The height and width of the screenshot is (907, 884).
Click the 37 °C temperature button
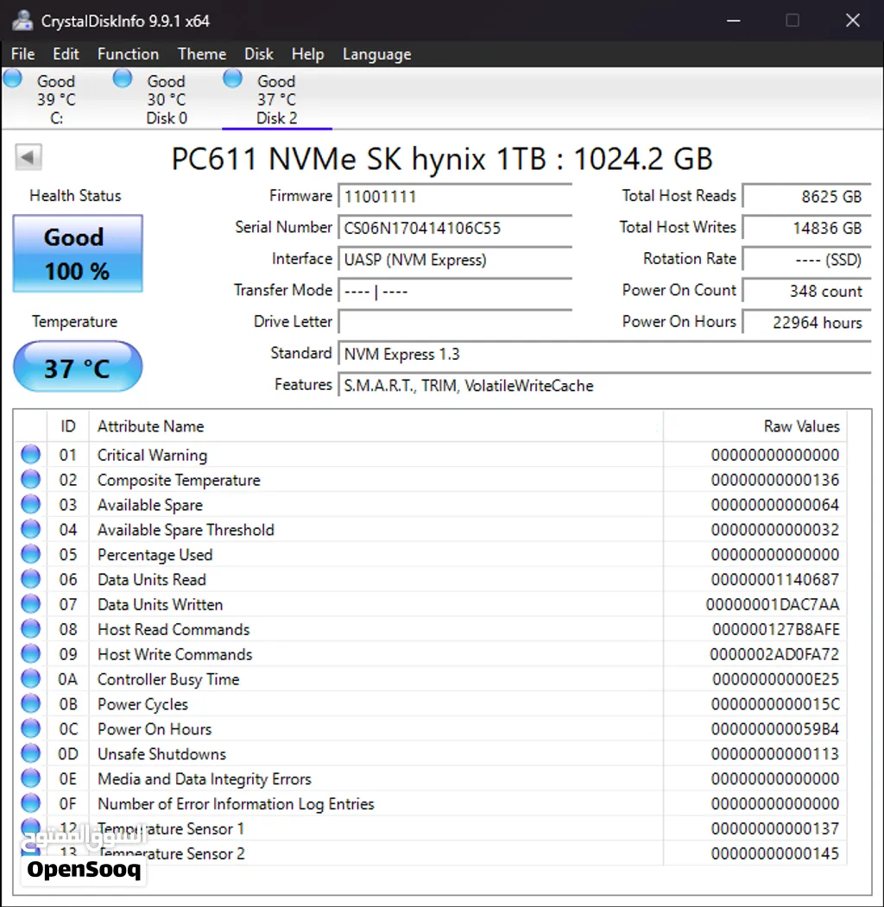click(78, 367)
